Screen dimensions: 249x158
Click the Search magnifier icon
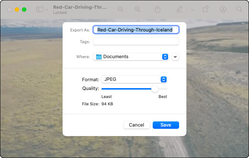coord(239,9)
